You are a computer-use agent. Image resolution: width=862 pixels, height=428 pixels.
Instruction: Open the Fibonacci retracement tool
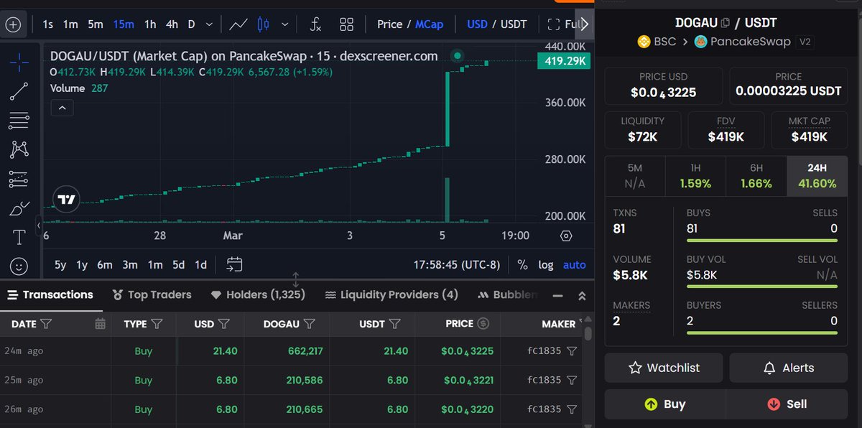(19, 120)
